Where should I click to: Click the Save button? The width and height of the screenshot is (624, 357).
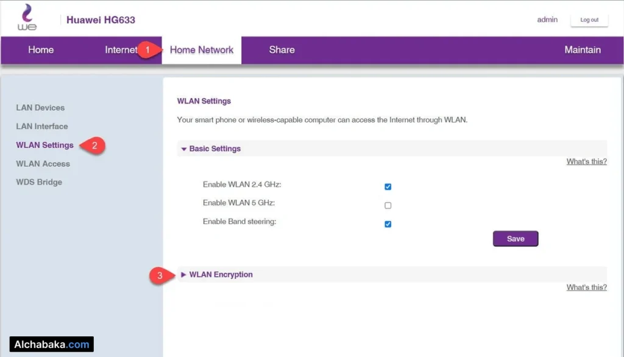click(x=515, y=238)
